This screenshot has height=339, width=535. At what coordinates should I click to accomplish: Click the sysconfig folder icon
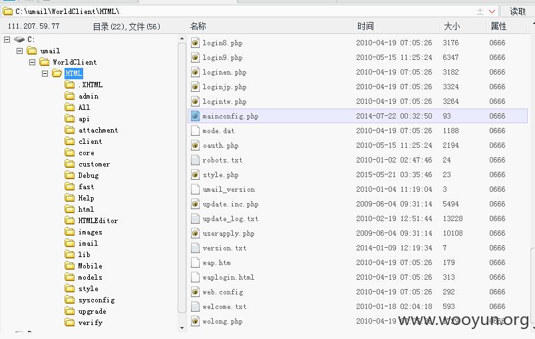pyautogui.click(x=70, y=300)
